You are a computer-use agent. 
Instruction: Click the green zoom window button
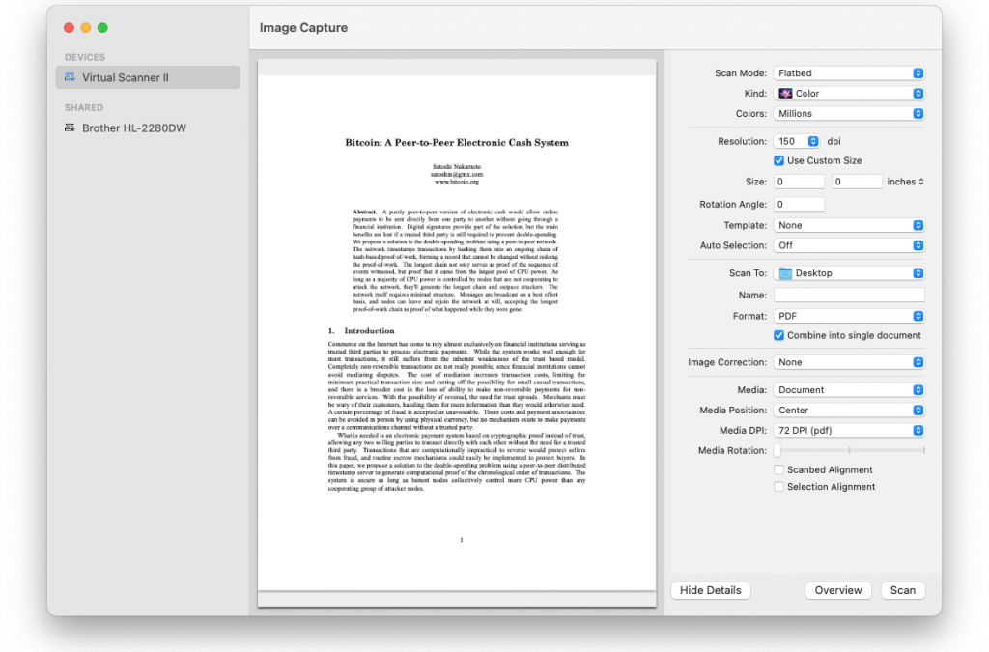tap(102, 28)
